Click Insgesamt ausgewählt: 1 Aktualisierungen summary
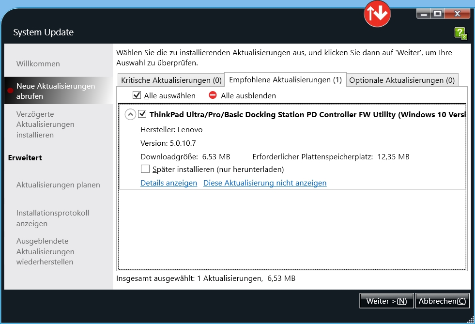The height and width of the screenshot is (324, 475). [x=206, y=278]
